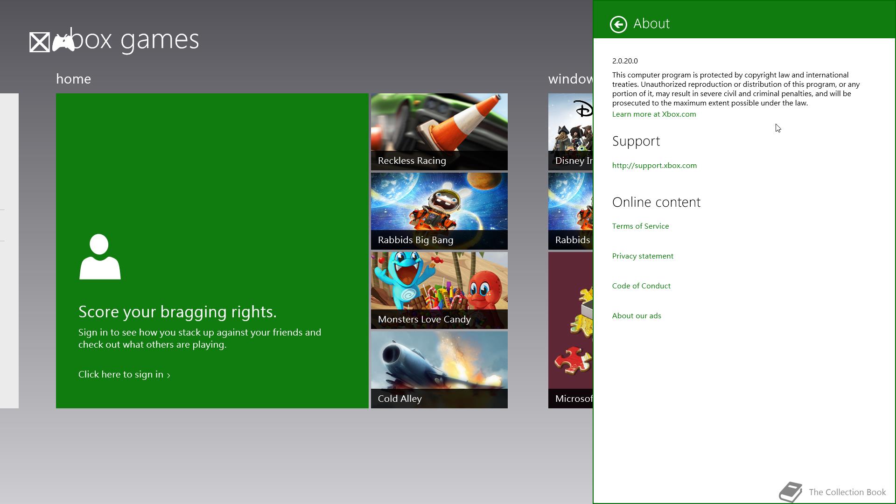This screenshot has height=504, width=896.
Task: Open the Microsoft jigsaw puzzle tile
Action: [570, 329]
